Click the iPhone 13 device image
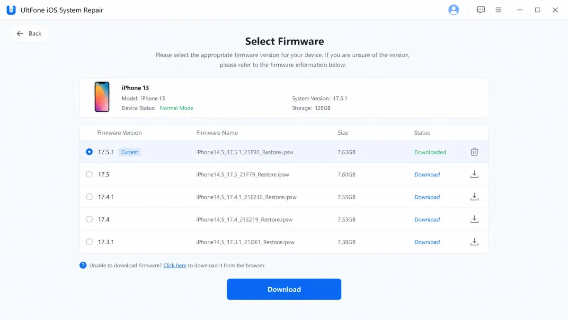The height and width of the screenshot is (320, 568). (x=102, y=97)
